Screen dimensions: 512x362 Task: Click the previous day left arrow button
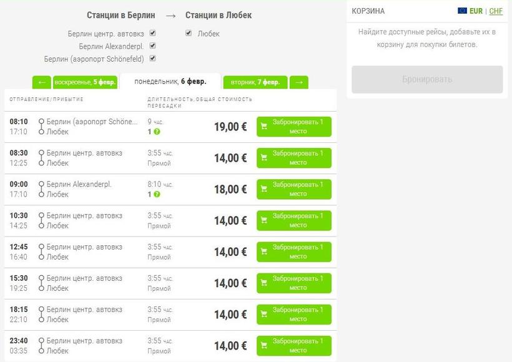42,82
